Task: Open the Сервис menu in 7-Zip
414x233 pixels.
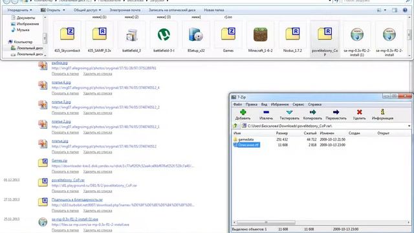Action: pos(298,104)
